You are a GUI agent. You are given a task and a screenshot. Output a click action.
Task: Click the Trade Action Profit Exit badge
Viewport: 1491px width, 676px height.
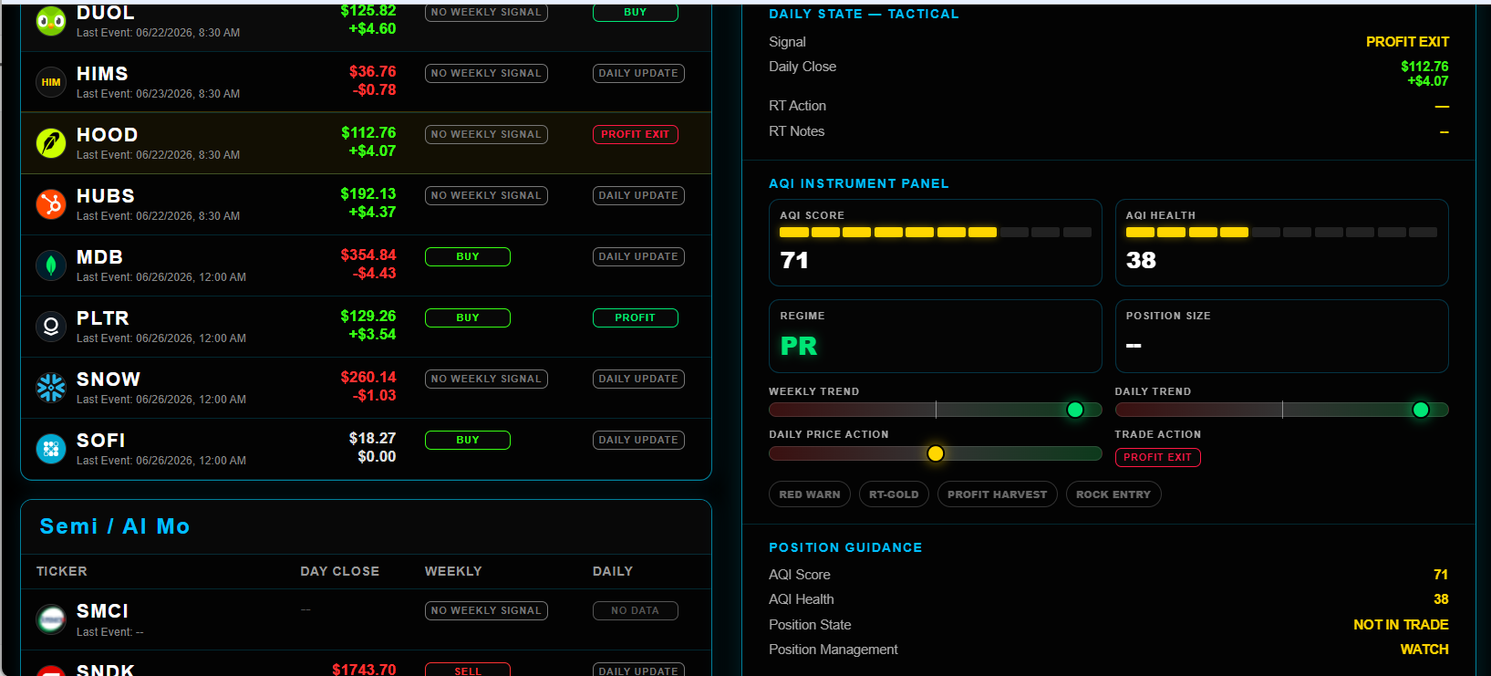click(1158, 457)
